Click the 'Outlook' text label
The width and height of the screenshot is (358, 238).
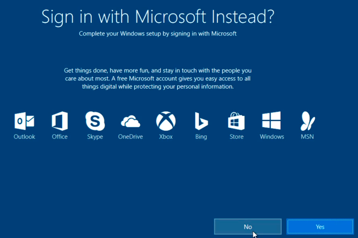coord(24,137)
